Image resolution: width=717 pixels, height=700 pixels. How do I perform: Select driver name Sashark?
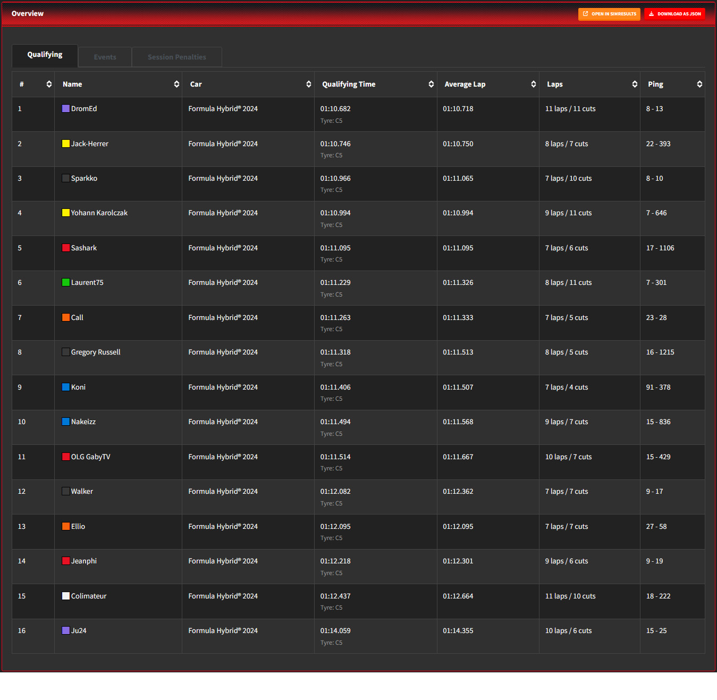coord(84,248)
